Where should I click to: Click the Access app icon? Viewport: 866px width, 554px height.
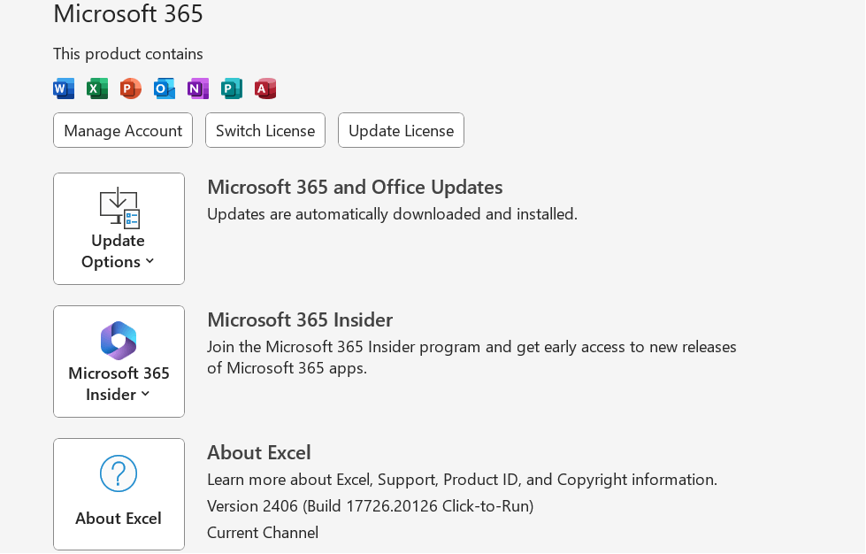pos(265,88)
